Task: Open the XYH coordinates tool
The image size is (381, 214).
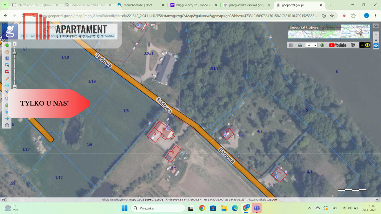Action: click(x=7, y=85)
